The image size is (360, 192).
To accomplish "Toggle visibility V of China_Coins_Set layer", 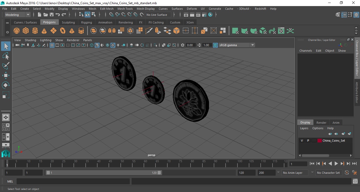I will pyautogui.click(x=302, y=141).
